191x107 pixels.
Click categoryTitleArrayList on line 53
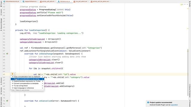tap(33, 39)
